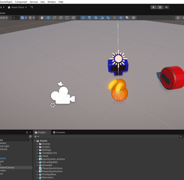Click the camera gizmo in scene
This screenshot has height=180, width=184.
point(63,95)
